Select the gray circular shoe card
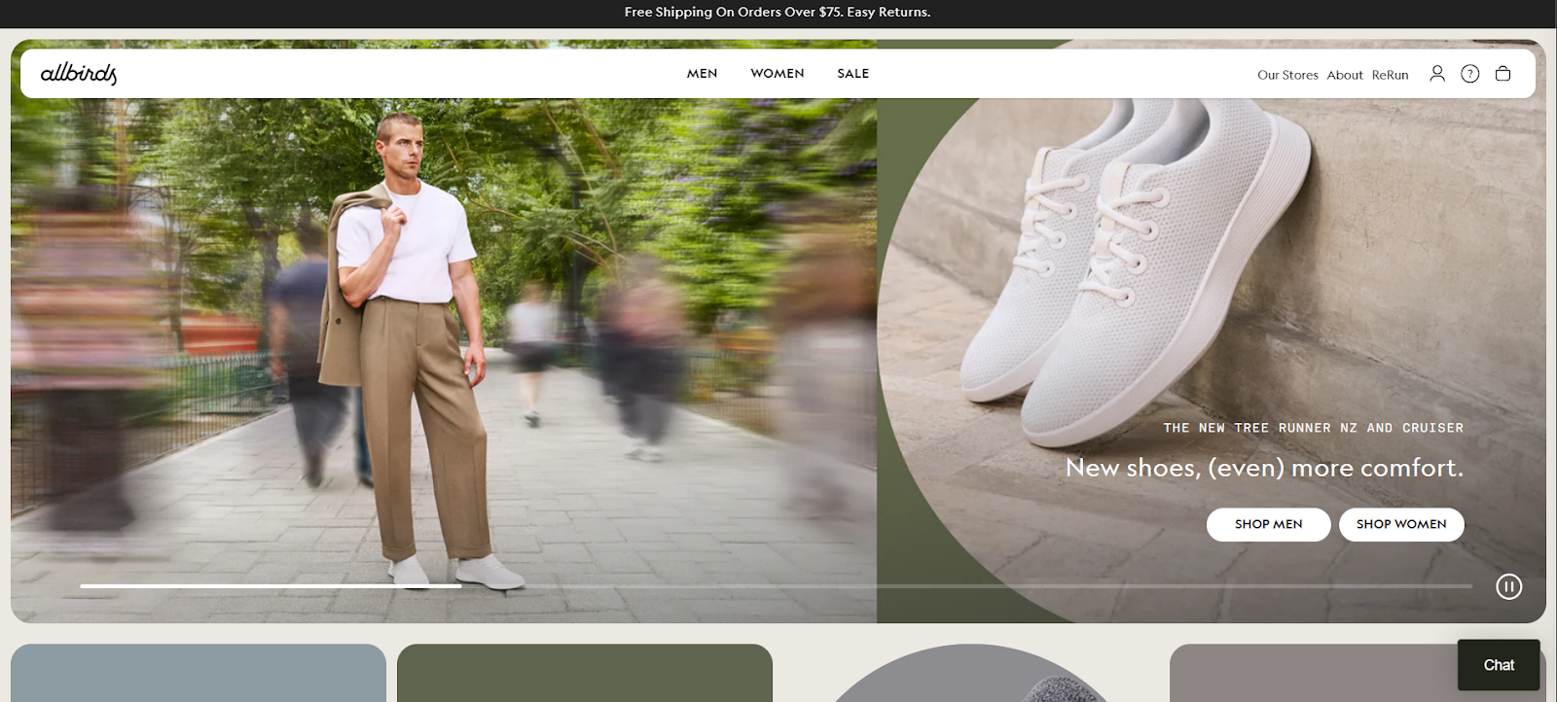Image resolution: width=1557 pixels, height=702 pixels. [x=970, y=678]
